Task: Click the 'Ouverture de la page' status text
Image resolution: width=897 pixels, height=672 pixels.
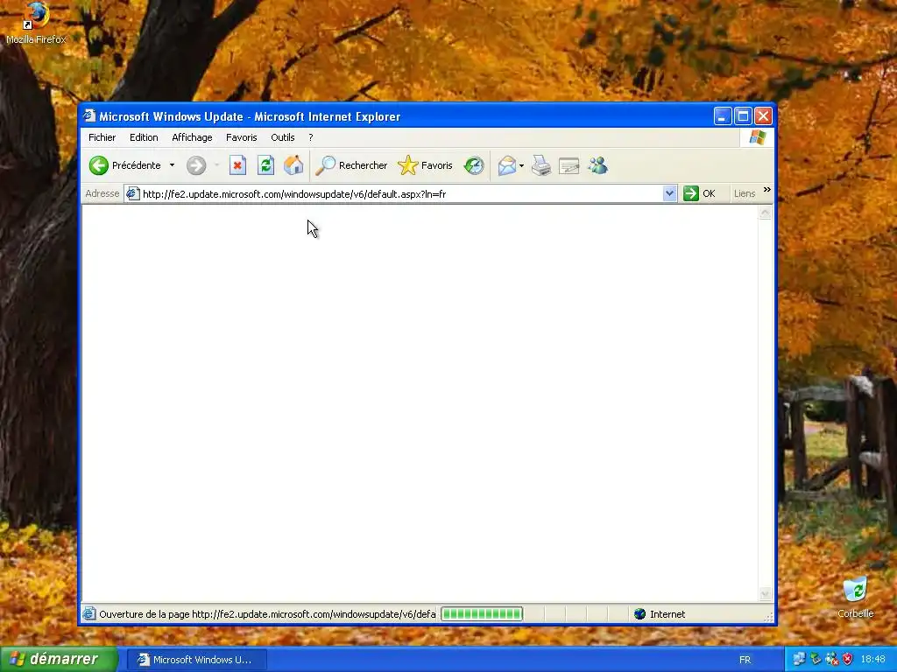Action: pos(267,614)
